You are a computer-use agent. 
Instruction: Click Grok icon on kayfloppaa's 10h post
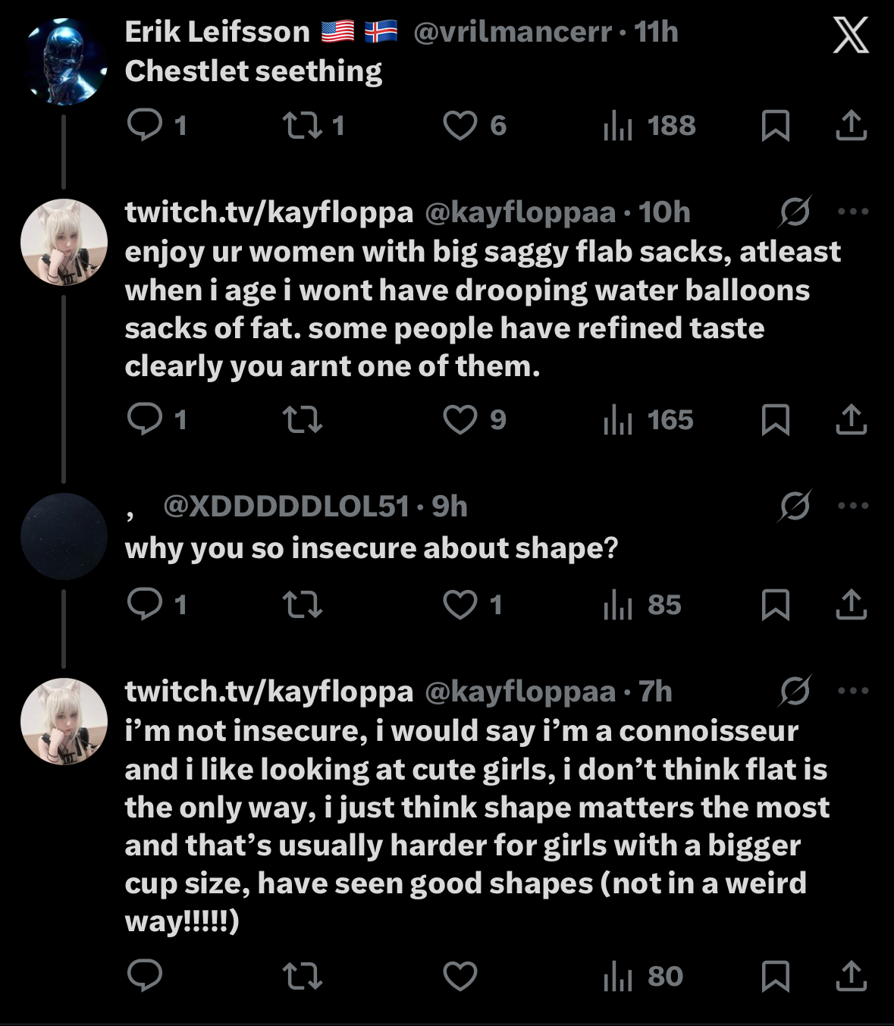[795, 212]
